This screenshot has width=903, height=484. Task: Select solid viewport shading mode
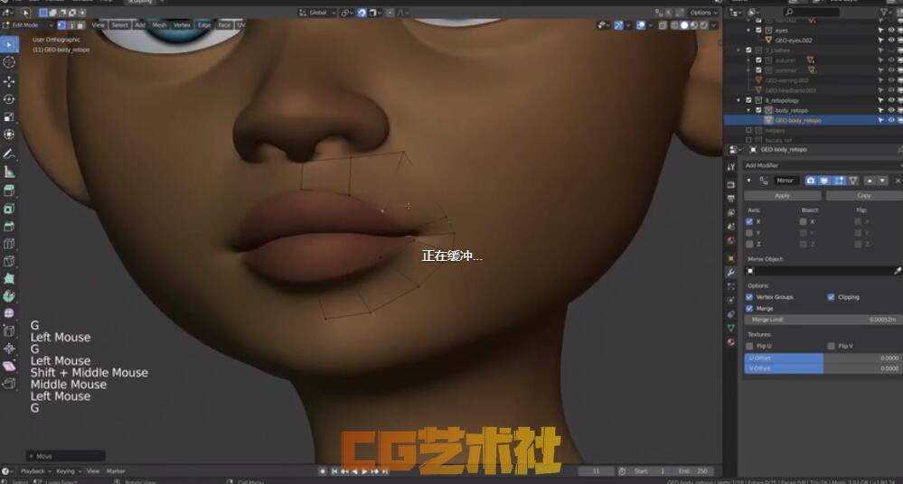coord(683,25)
